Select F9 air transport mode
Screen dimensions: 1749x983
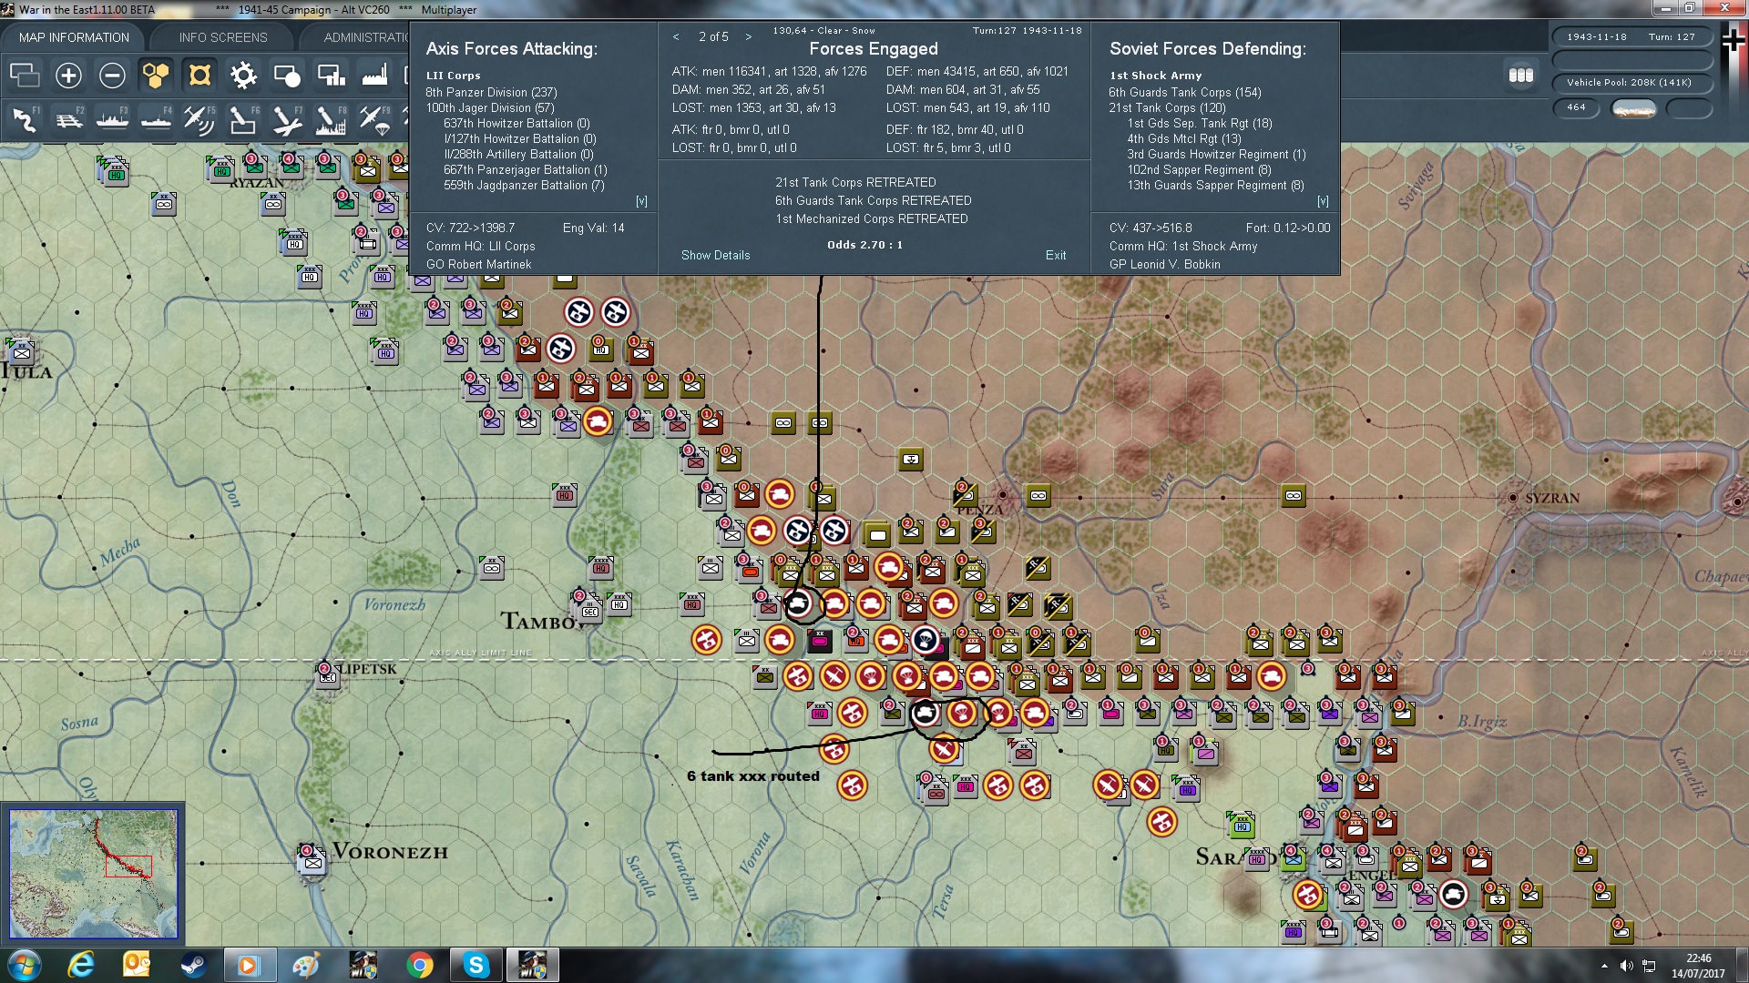(x=374, y=120)
